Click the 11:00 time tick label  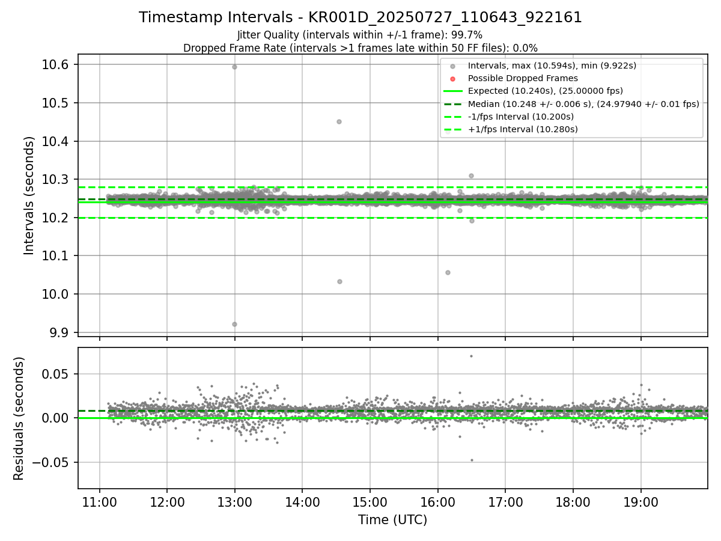tap(100, 502)
